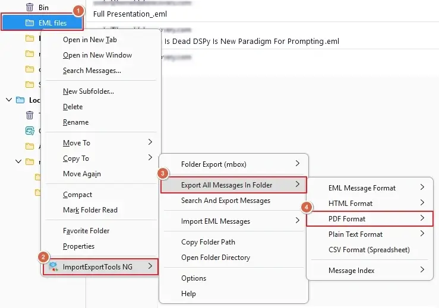Select New Subfolder... entry
Viewport: 439px width, 308px height.
[x=101, y=91]
